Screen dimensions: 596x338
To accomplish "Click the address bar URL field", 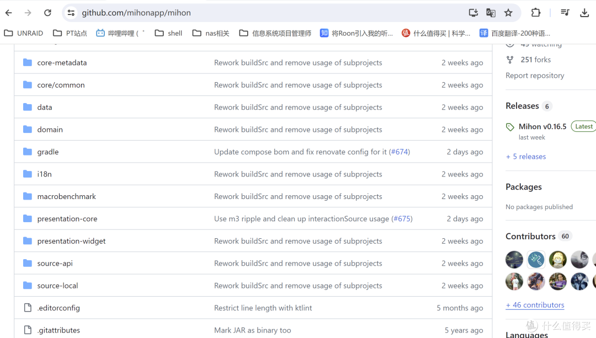I will click(x=265, y=13).
